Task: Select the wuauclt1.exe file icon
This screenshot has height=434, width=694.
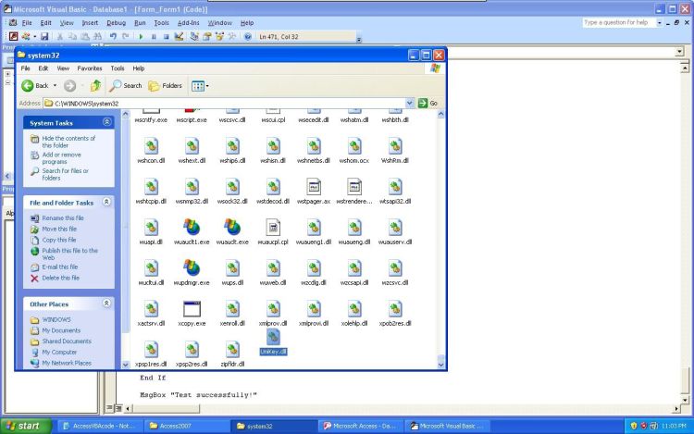Action: tap(192, 228)
